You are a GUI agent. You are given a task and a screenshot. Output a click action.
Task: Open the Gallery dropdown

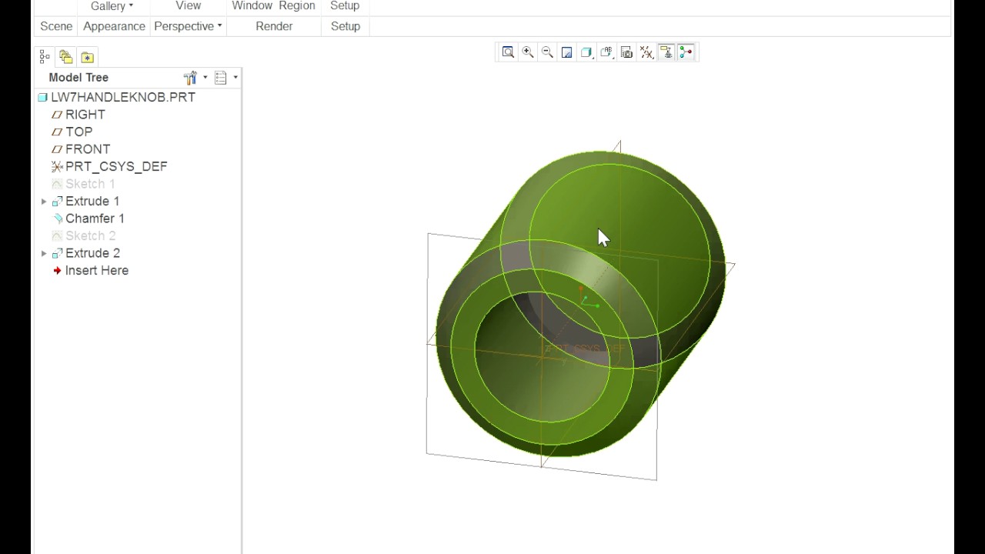pyautogui.click(x=112, y=6)
